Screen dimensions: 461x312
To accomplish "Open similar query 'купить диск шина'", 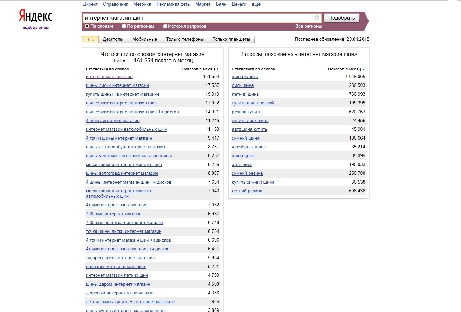I will coord(250,121).
